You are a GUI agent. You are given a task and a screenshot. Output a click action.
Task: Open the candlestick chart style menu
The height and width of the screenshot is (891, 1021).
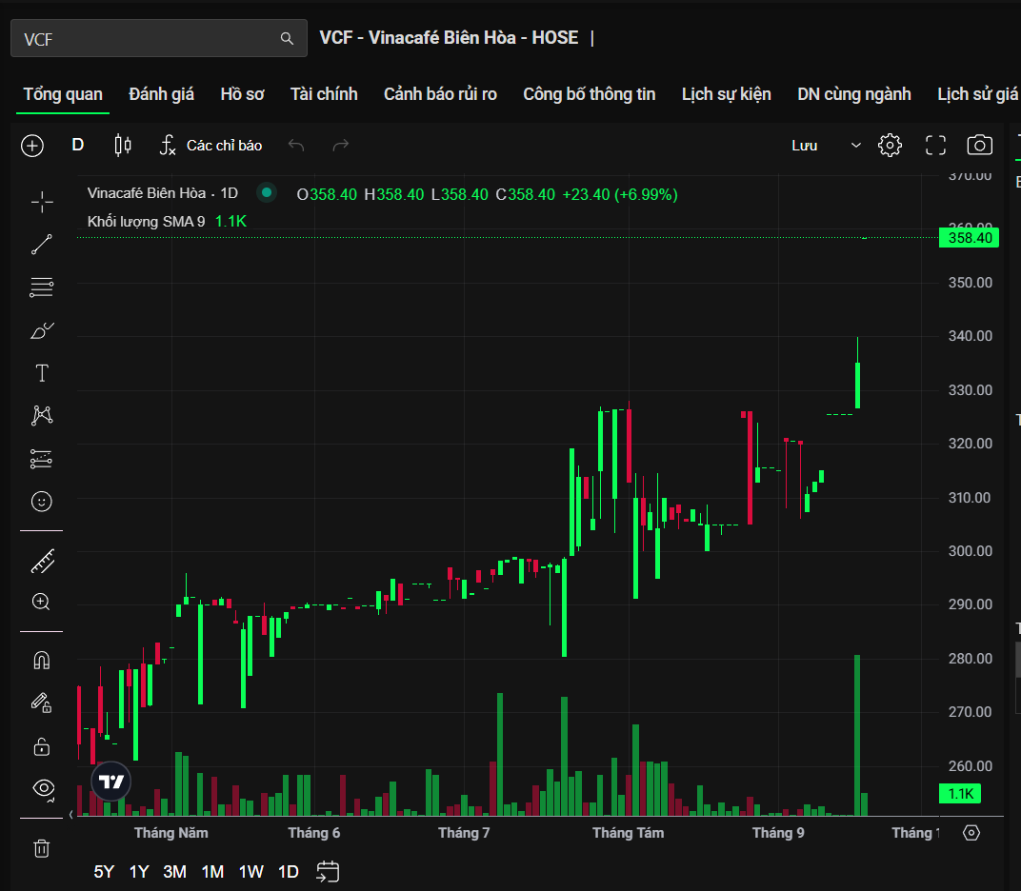(x=123, y=145)
